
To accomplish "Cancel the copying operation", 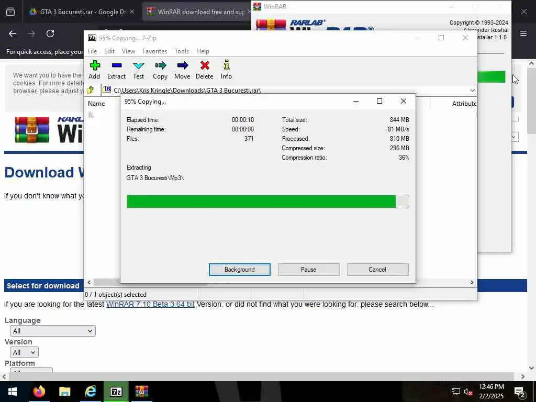I will tap(377, 270).
